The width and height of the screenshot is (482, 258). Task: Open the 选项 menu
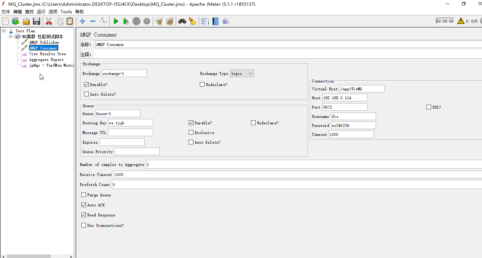coord(53,12)
